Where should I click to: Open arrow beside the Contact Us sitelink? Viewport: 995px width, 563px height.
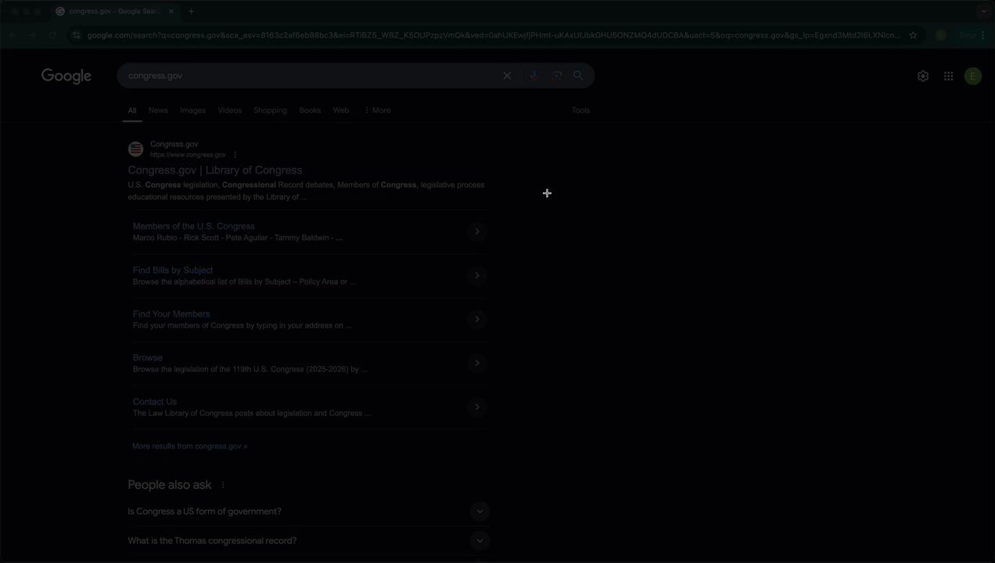coord(477,407)
